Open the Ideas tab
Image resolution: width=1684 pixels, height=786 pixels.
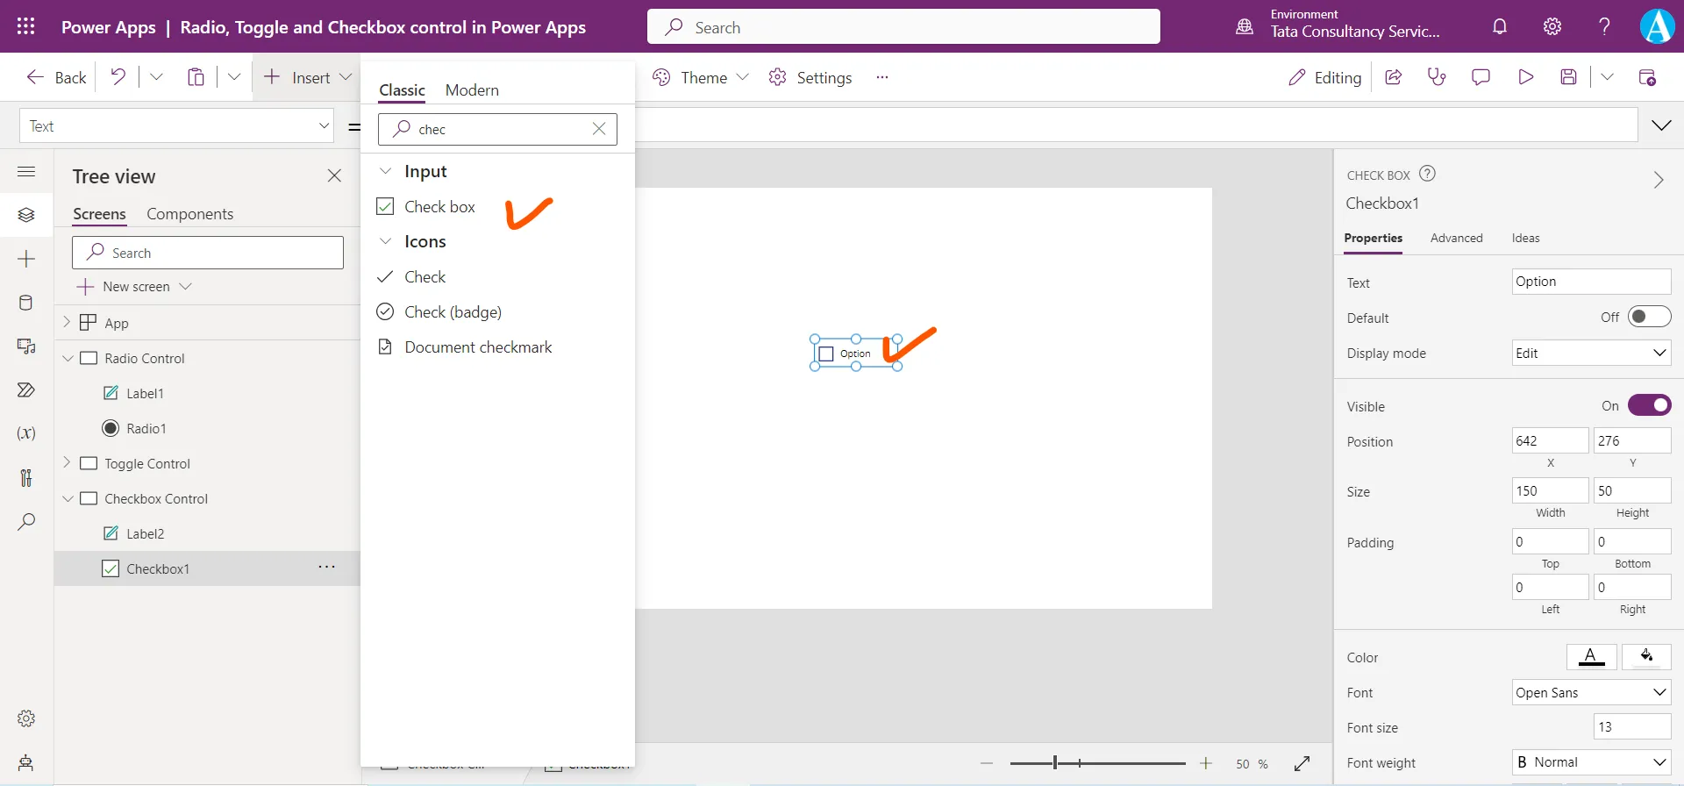(1525, 238)
